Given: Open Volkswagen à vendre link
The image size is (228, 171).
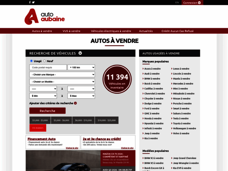Looking at the screenshot, I should point(184,128).
